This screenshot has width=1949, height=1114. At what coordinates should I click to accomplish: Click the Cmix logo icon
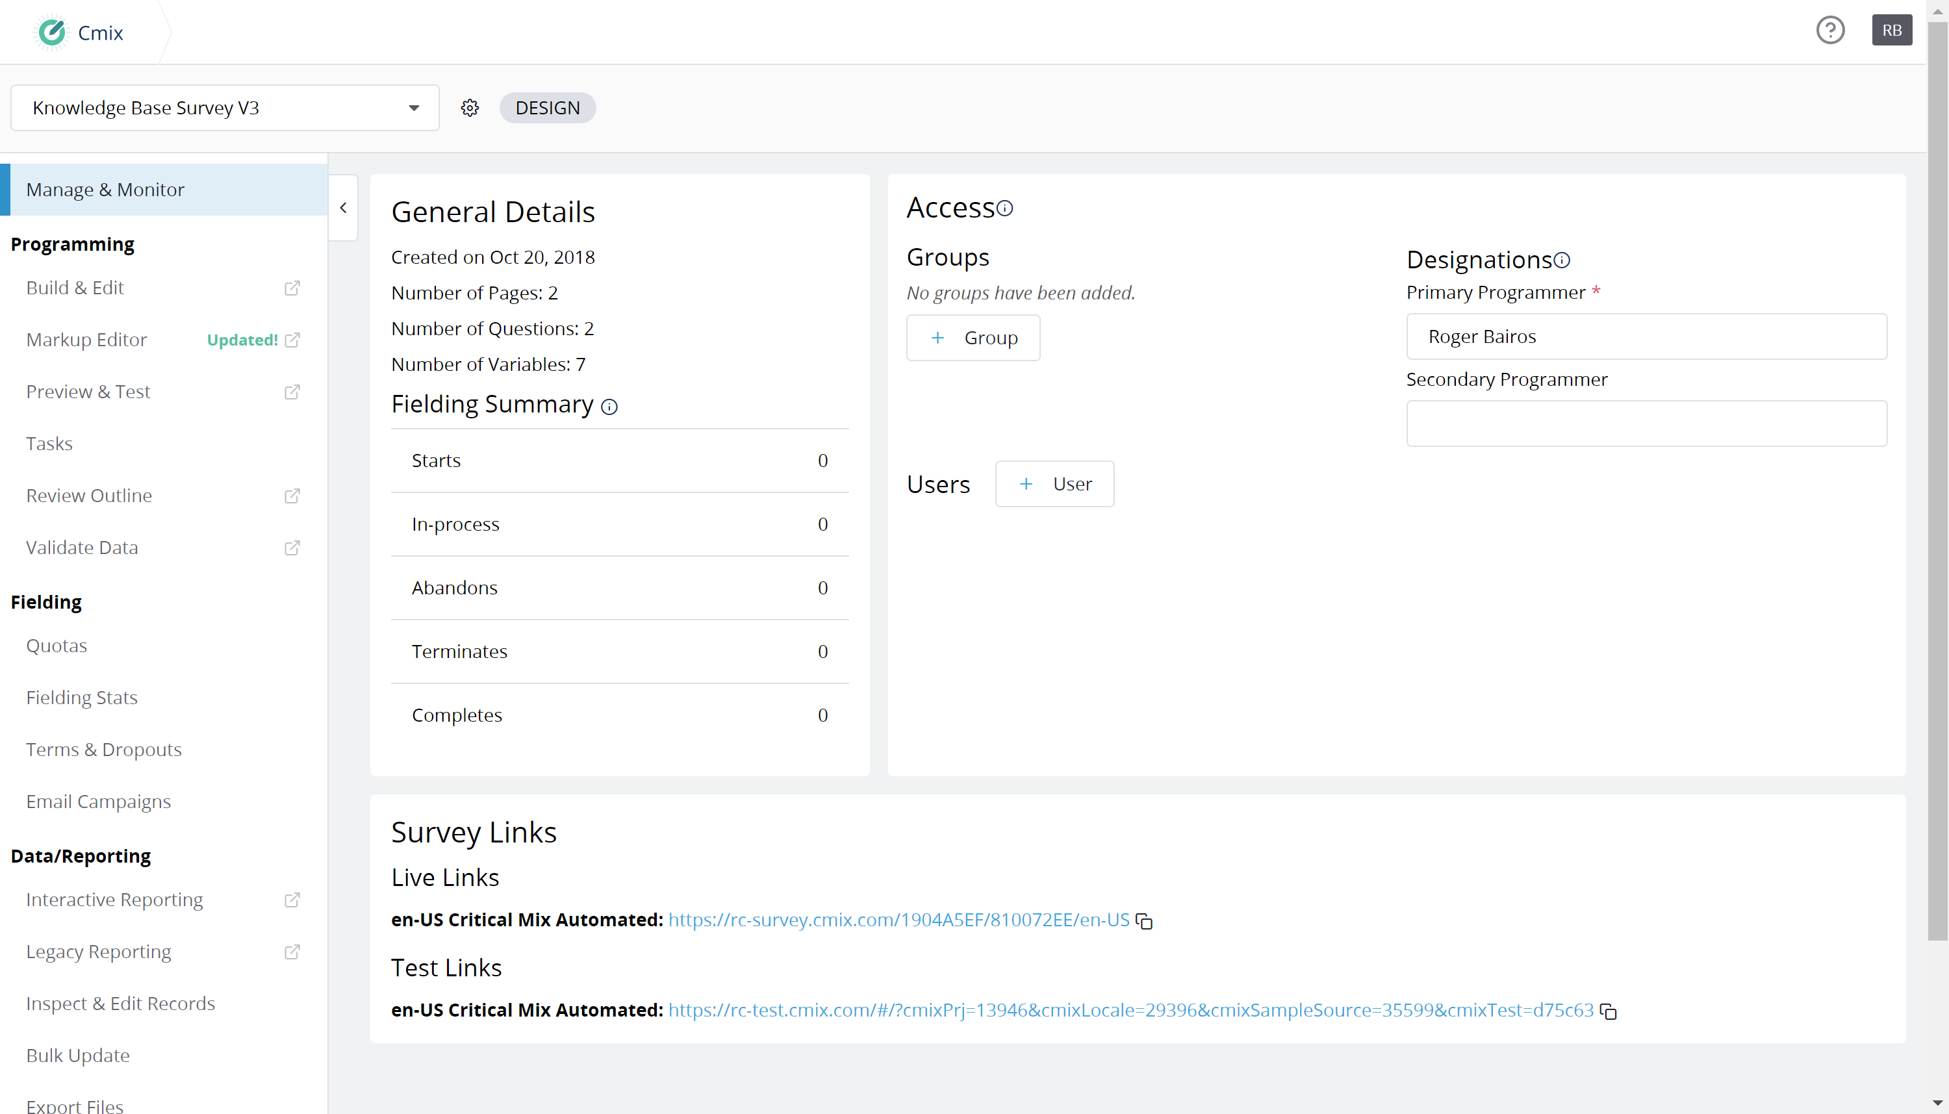[52, 32]
